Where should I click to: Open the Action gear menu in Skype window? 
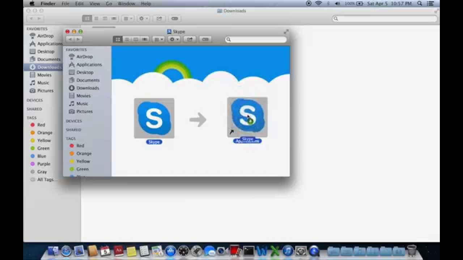click(x=174, y=39)
